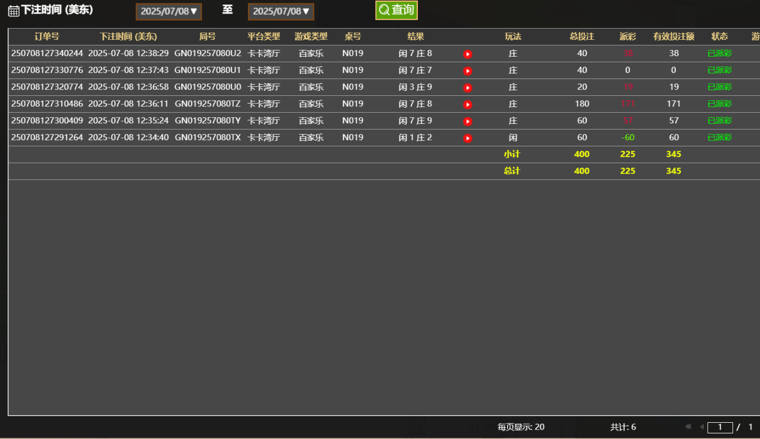Select order 250708127291264 row
760x439 pixels.
47,138
